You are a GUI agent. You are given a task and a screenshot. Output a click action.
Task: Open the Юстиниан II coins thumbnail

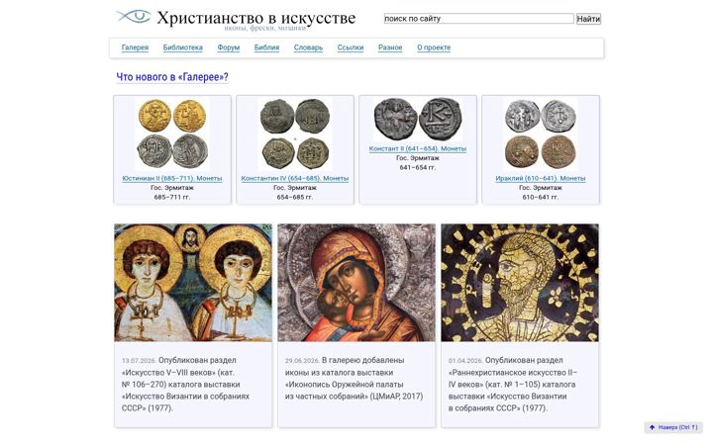coord(172,134)
